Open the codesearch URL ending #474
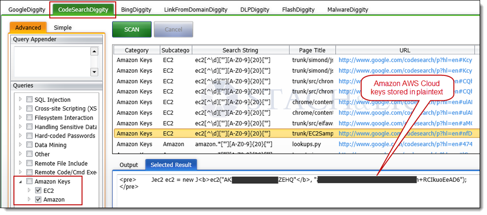 405,144
